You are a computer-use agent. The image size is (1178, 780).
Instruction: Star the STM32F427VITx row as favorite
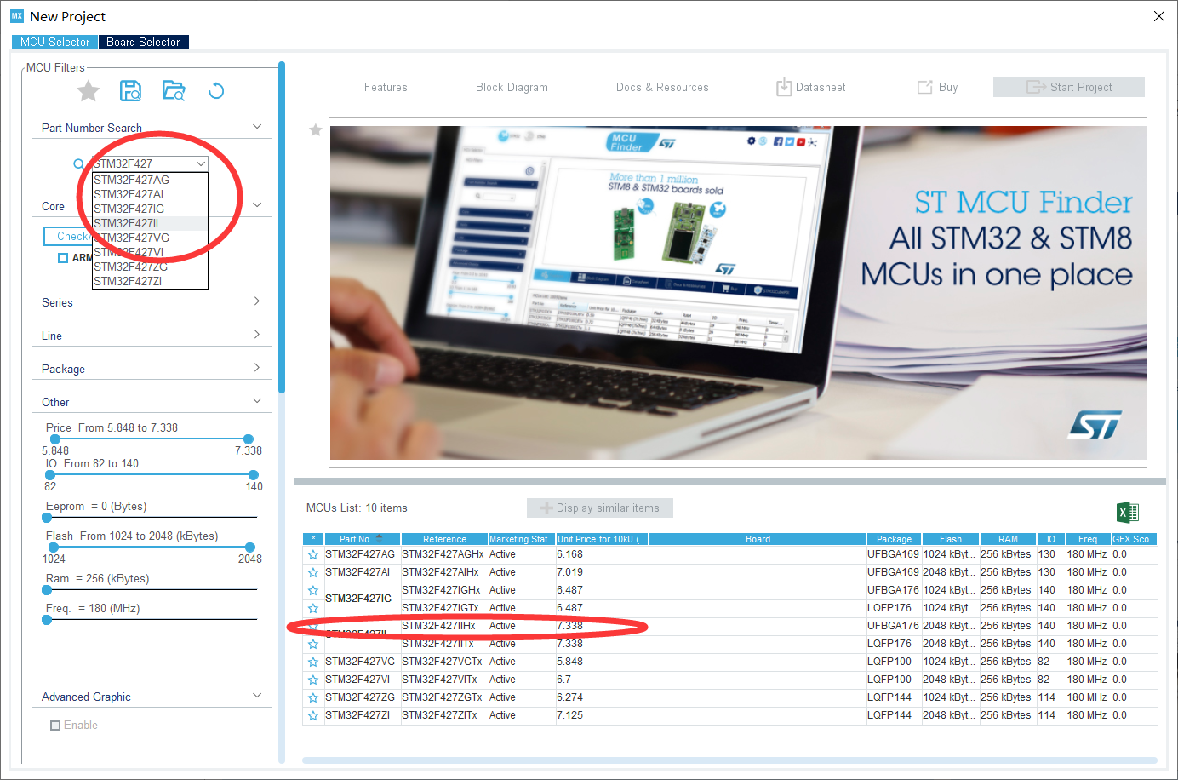point(313,680)
